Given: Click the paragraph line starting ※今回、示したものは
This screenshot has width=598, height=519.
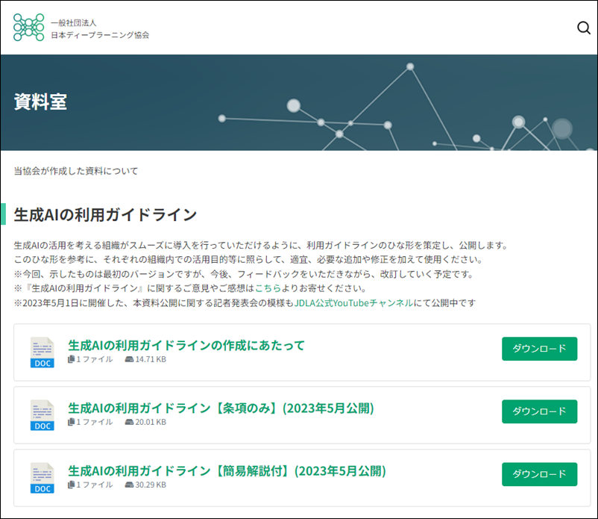Looking at the screenshot, I should pos(245,274).
